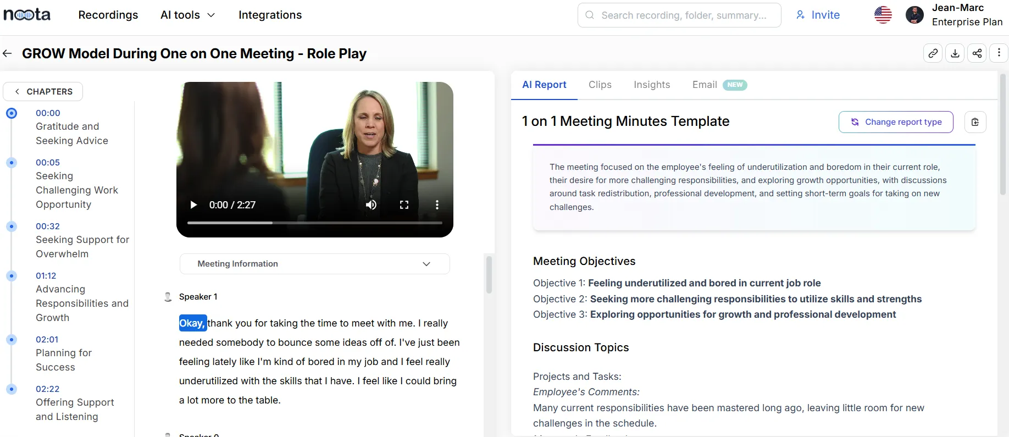Open the Integrations menu
This screenshot has height=437, width=1009.
[270, 15]
